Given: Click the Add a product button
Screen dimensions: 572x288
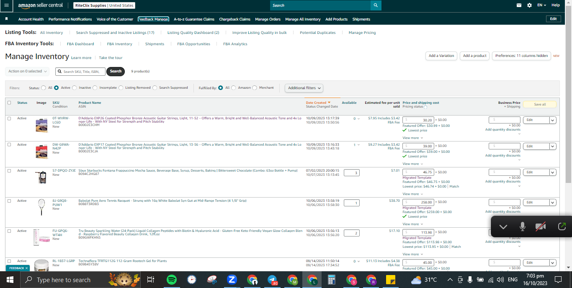Looking at the screenshot, I should pos(474,56).
